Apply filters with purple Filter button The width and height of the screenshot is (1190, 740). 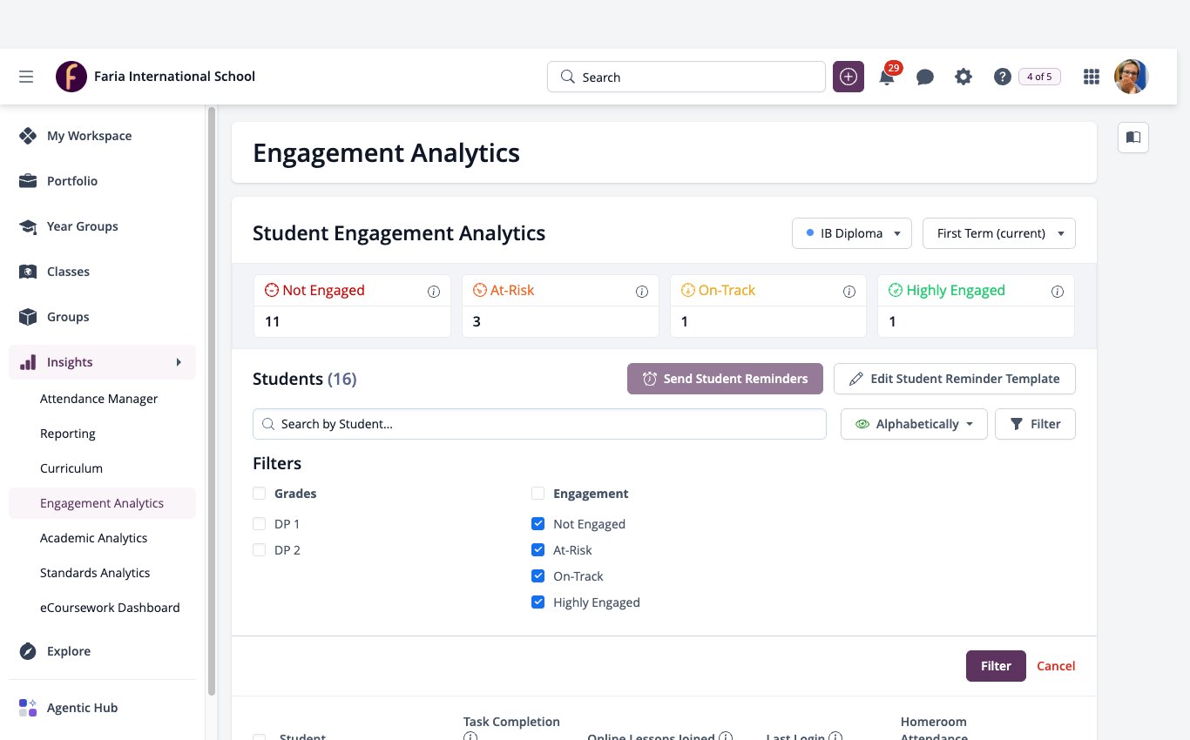[996, 666]
